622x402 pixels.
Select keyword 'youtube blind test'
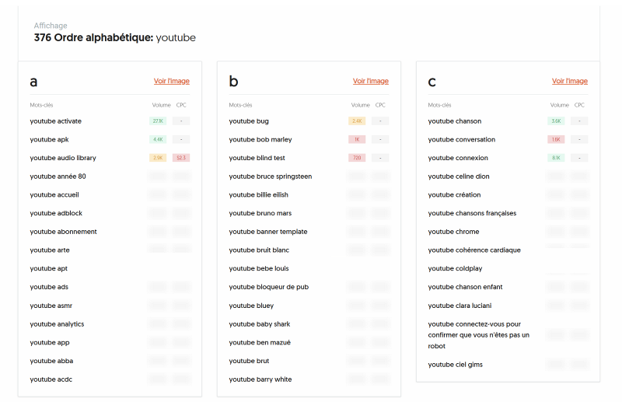tap(257, 158)
